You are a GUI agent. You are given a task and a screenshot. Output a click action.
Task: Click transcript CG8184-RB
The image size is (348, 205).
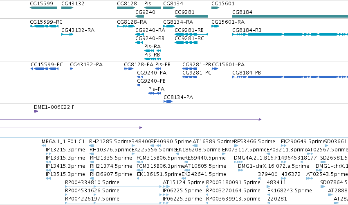tap(290, 34)
